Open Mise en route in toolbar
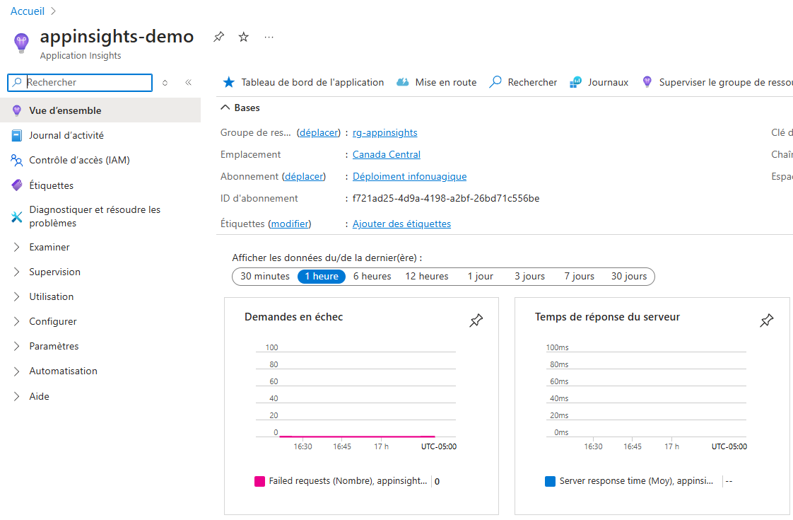The height and width of the screenshot is (520, 793). tap(437, 82)
